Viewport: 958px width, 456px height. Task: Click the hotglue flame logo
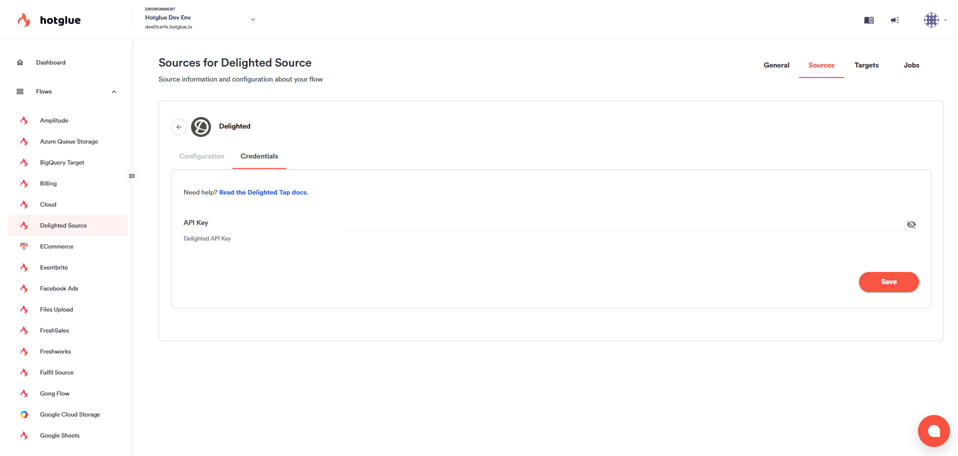click(x=24, y=20)
